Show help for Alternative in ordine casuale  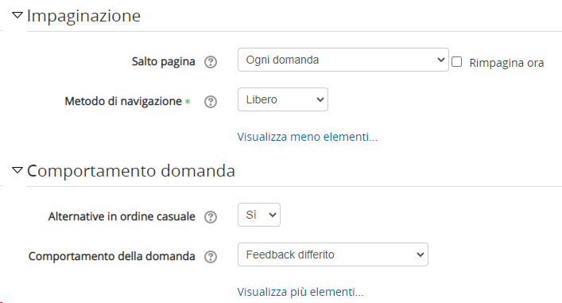211,217
